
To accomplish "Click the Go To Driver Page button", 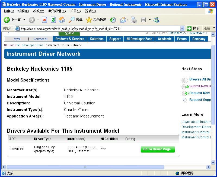I will pos(158,149).
